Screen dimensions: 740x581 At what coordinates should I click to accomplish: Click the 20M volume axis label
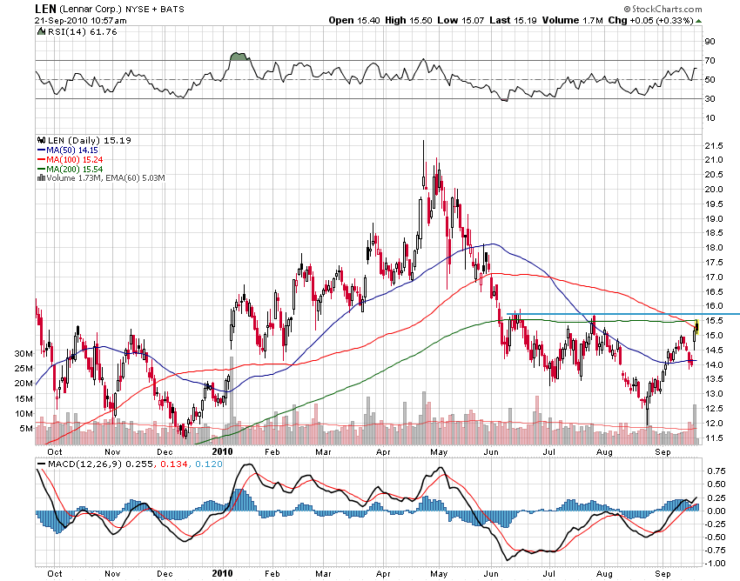coord(24,384)
